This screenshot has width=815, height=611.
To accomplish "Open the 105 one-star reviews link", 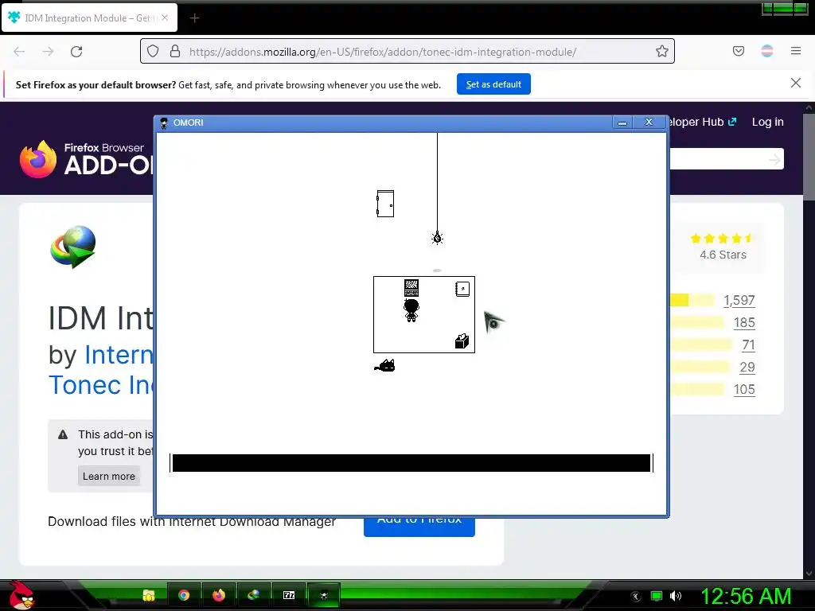I will pos(744,390).
